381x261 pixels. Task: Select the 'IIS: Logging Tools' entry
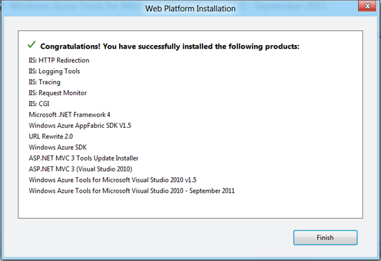[x=54, y=71]
